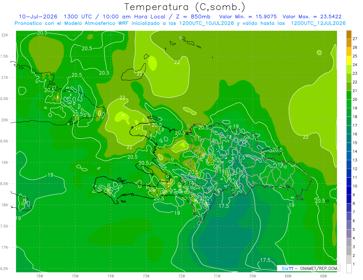Screen dimensions: 363x280
Task: Select the number 21 in the color legend
Action: click(355, 91)
